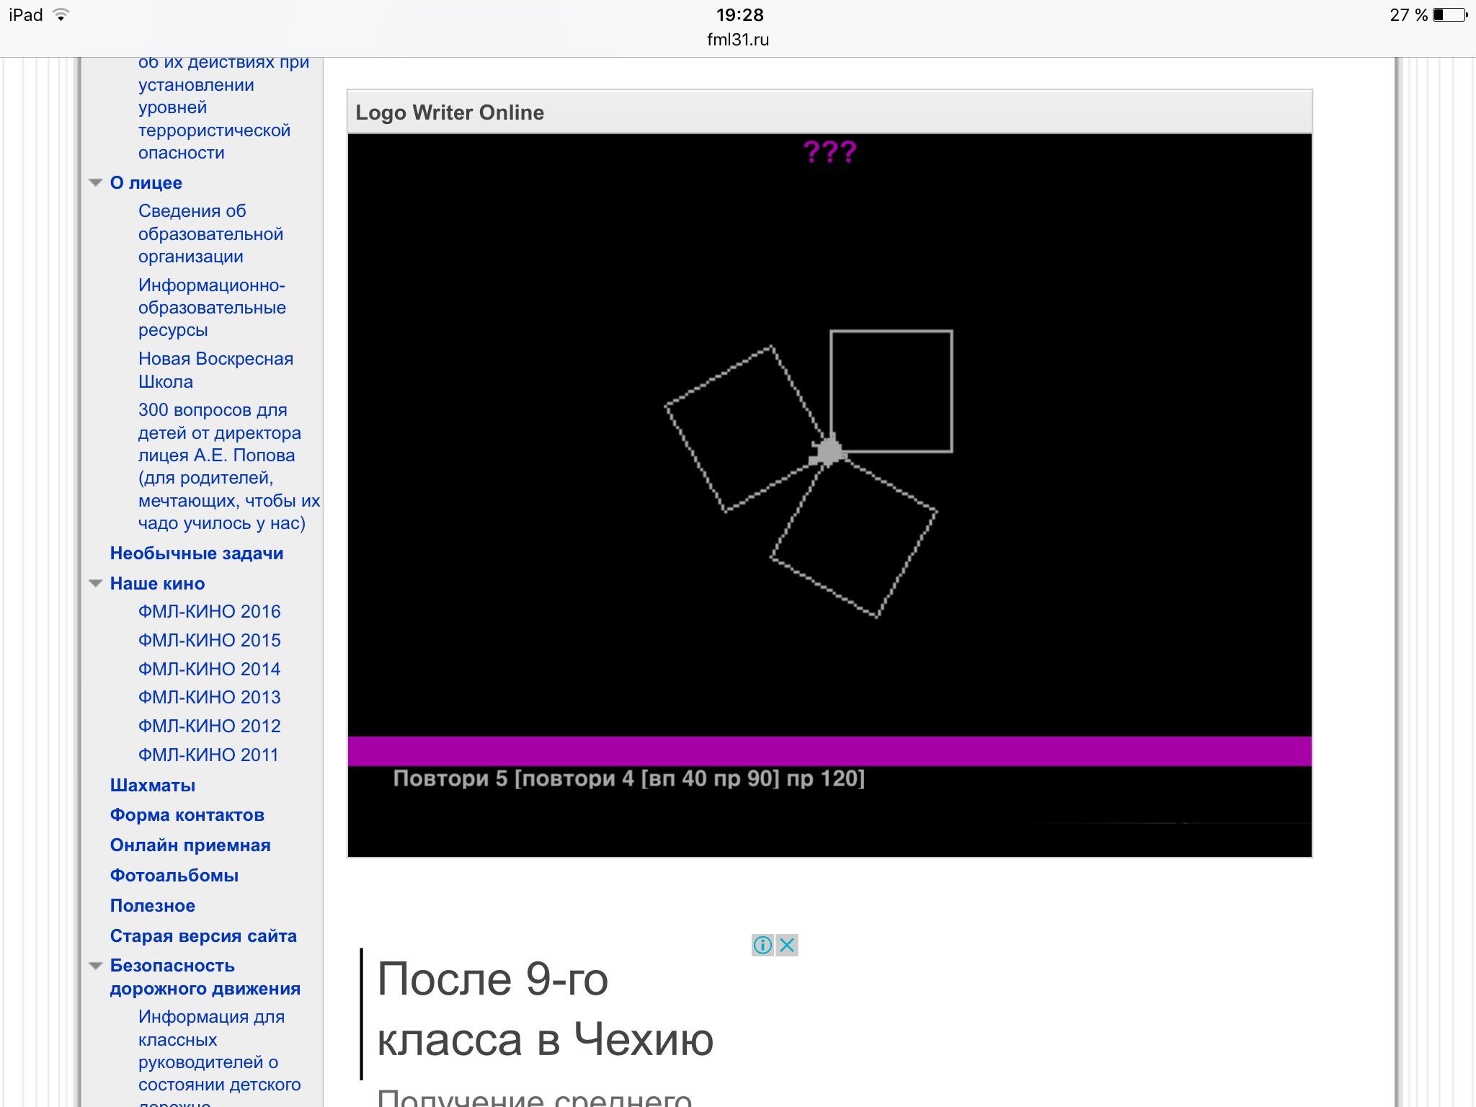
Task: Open 'ФМЛ-КИНО 2011' link
Action: (x=208, y=755)
